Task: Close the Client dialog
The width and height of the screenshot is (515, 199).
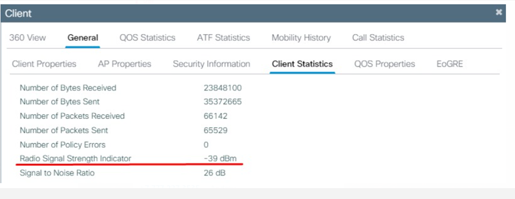Action: (x=499, y=12)
